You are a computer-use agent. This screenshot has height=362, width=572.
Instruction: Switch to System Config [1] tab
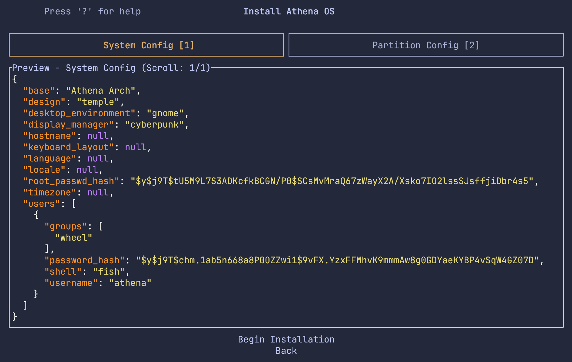point(146,45)
